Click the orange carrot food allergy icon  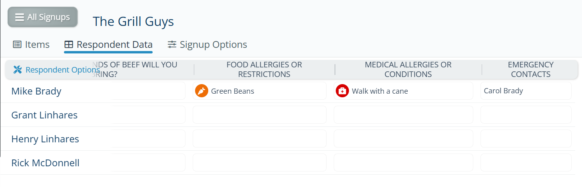[x=202, y=91]
